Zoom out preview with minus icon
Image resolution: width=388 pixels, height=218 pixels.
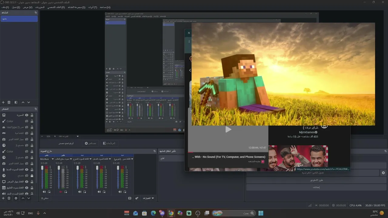[42, 137]
